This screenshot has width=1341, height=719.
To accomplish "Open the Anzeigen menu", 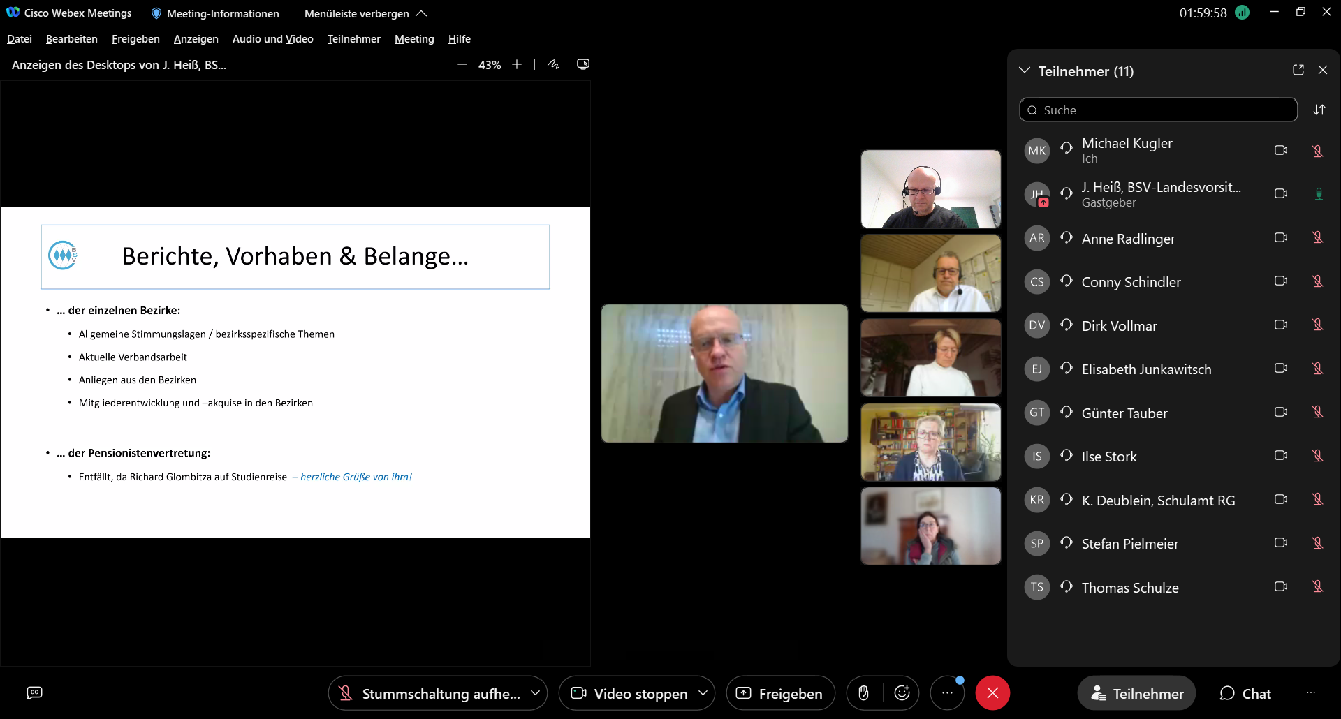I will (x=196, y=39).
